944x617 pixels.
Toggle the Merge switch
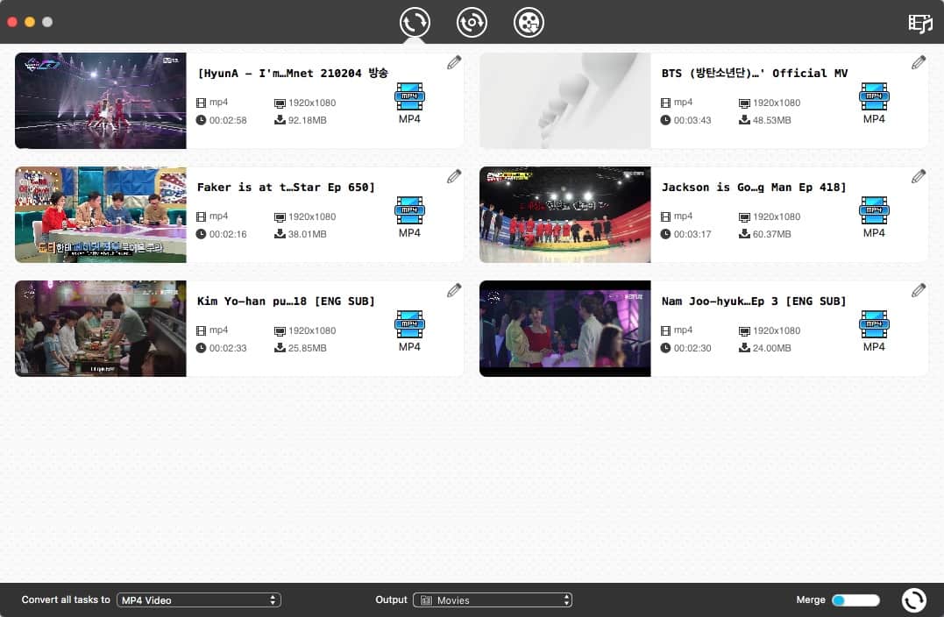click(855, 600)
